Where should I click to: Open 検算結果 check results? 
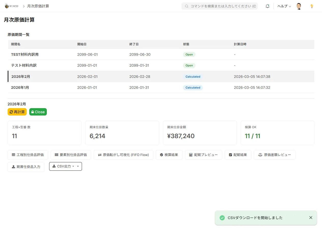tap(169, 155)
